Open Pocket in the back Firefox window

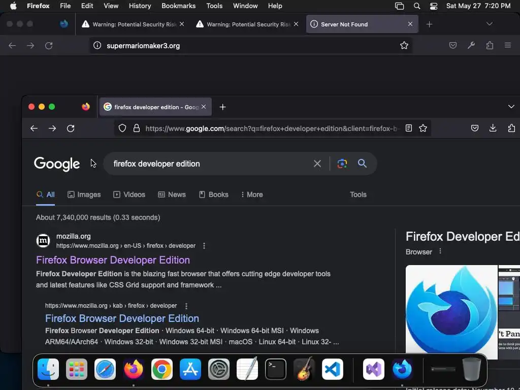(x=453, y=45)
